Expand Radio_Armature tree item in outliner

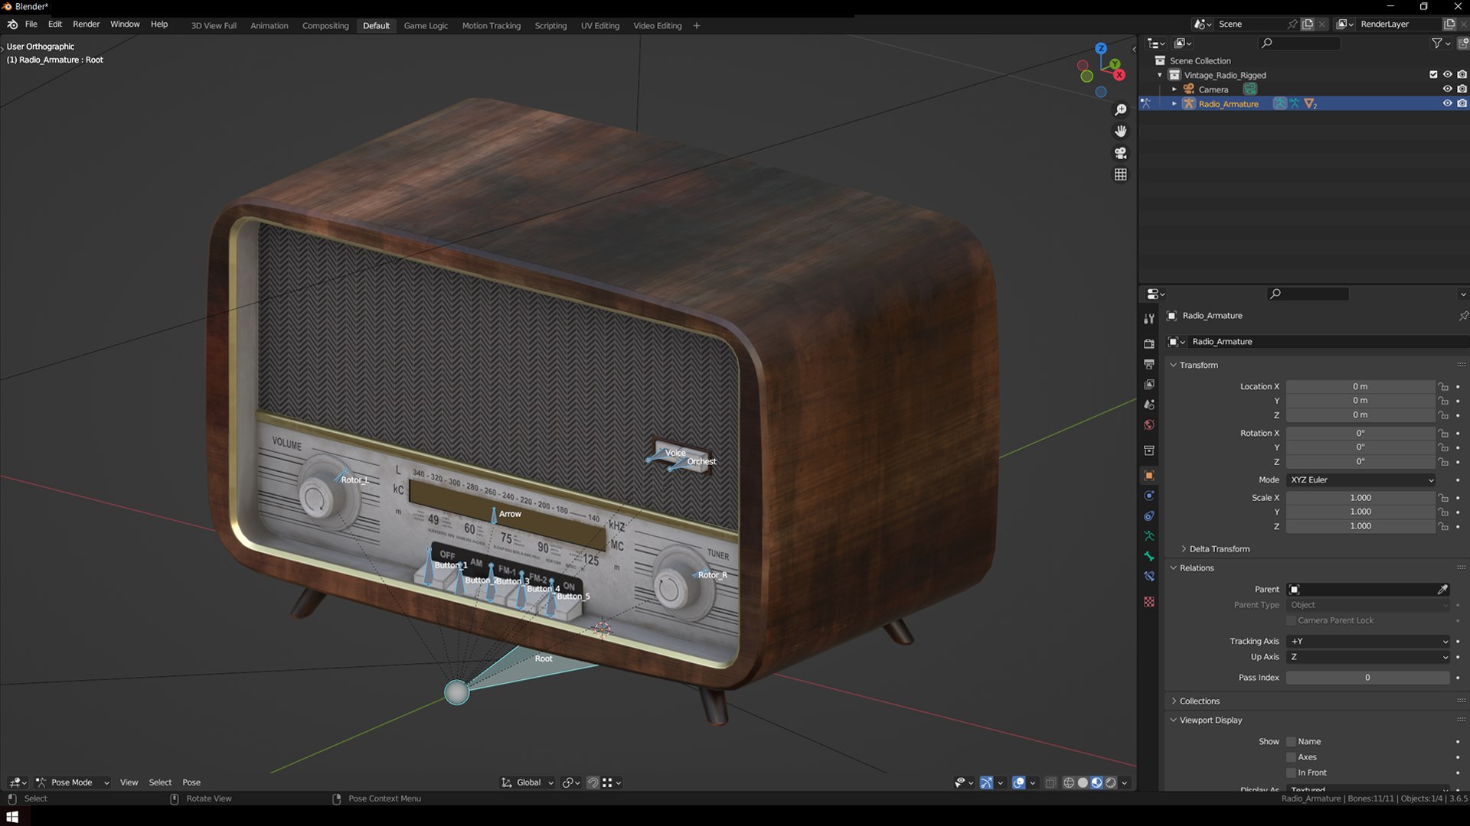click(1174, 103)
